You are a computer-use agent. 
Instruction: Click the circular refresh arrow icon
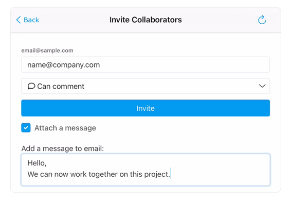262,20
